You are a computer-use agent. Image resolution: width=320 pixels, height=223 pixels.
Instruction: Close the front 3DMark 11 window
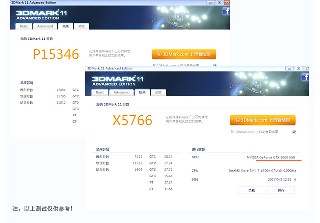(x=306, y=68)
